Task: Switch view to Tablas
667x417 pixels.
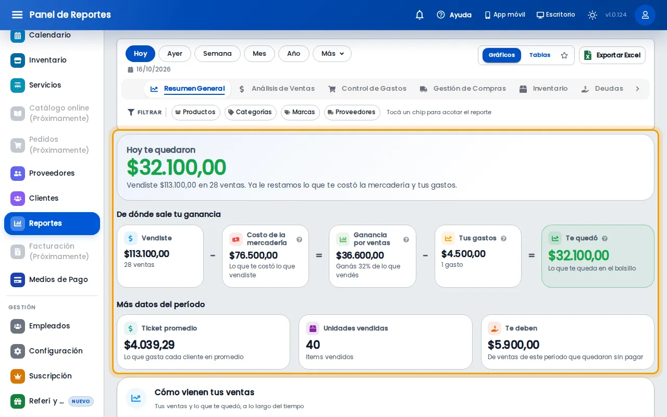Action: pyautogui.click(x=540, y=55)
